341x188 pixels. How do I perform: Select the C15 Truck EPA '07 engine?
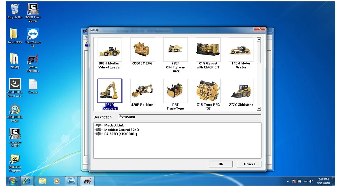[x=209, y=91]
